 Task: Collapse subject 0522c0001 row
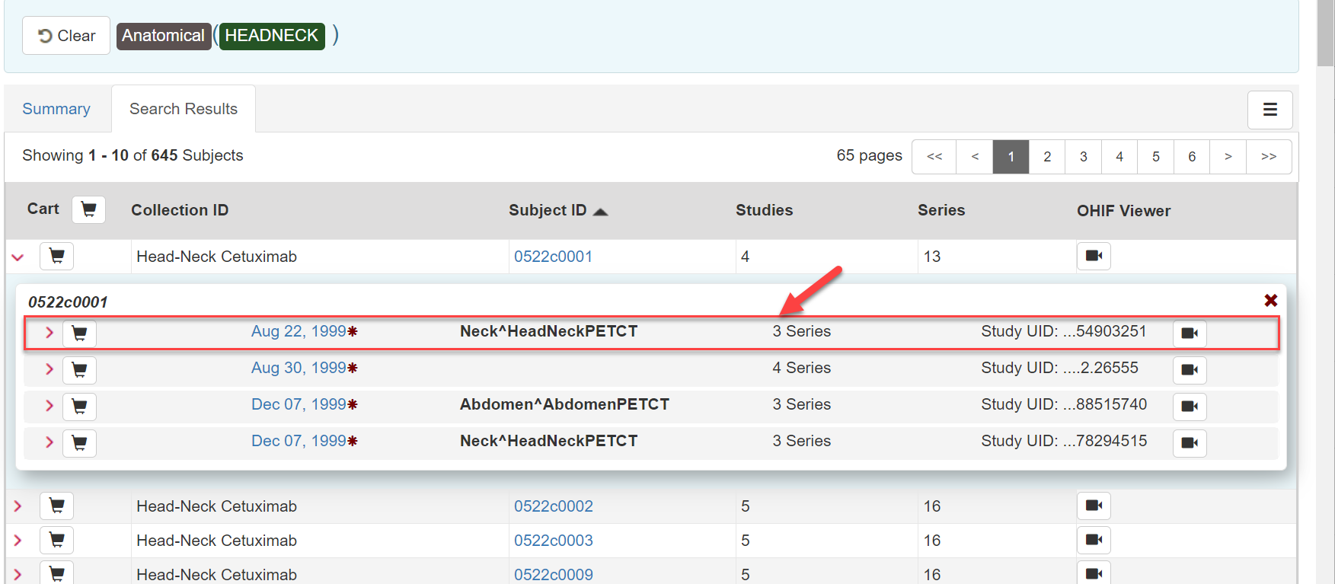tap(18, 257)
